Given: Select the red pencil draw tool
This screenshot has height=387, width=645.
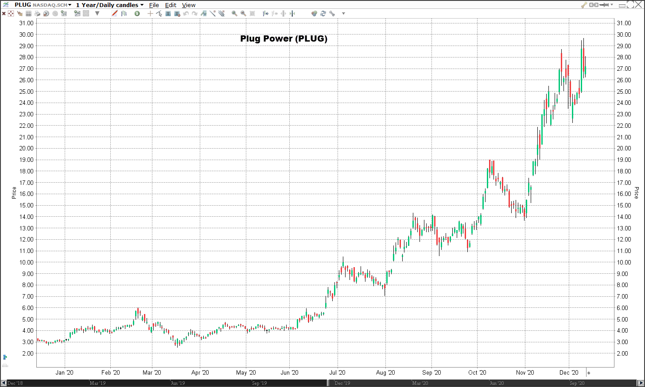Looking at the screenshot, I should [114, 14].
